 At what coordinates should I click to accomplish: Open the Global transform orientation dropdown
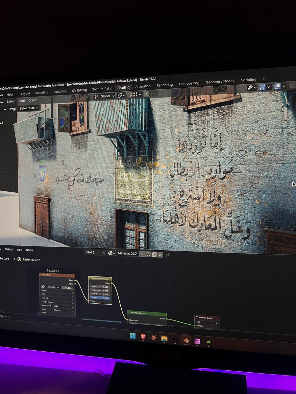[104, 96]
